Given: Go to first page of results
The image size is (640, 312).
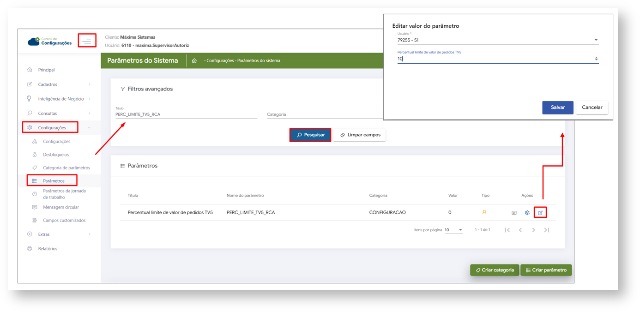Looking at the screenshot, I should [507, 230].
